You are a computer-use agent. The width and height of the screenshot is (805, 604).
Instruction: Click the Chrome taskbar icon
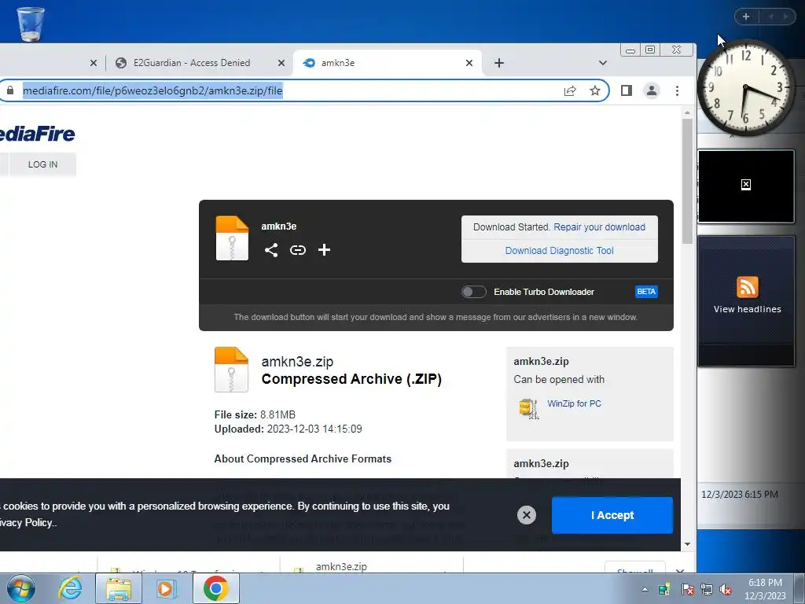(x=215, y=588)
